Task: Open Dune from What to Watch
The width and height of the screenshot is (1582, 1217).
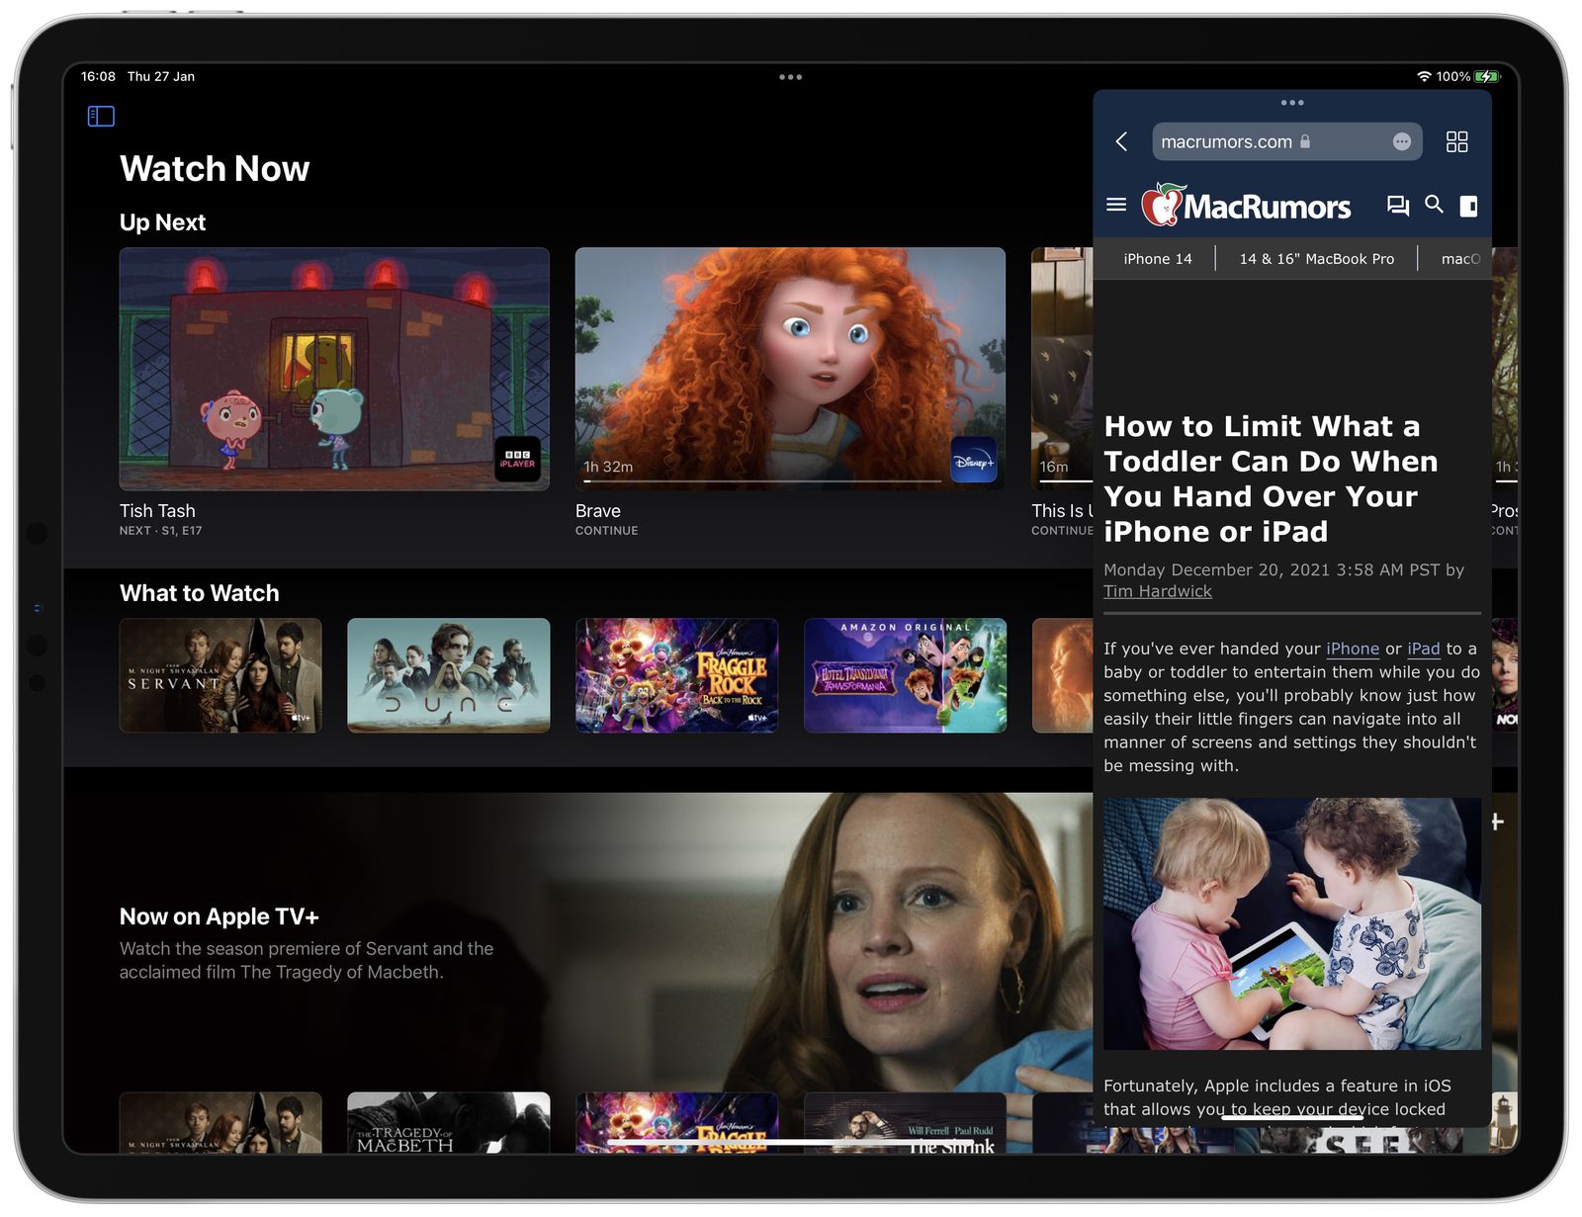Action: click(447, 675)
